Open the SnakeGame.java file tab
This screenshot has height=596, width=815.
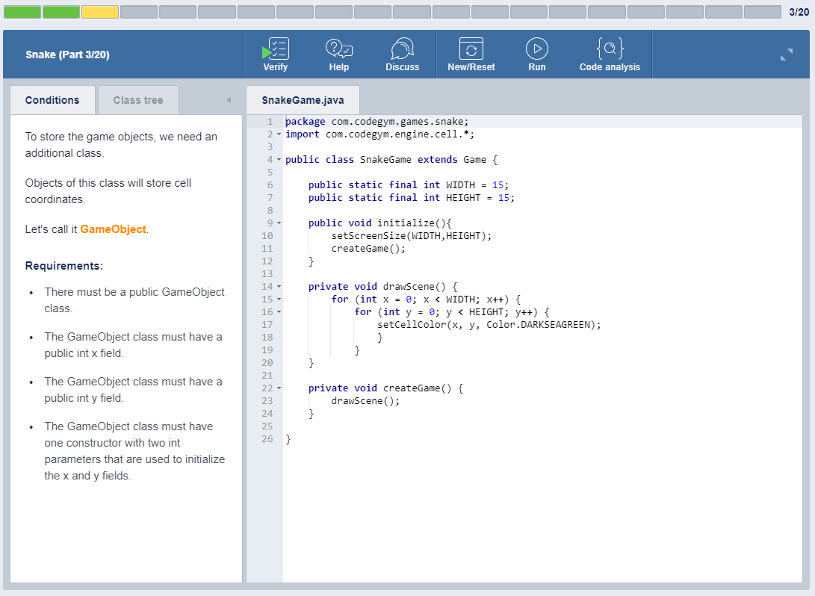(303, 100)
